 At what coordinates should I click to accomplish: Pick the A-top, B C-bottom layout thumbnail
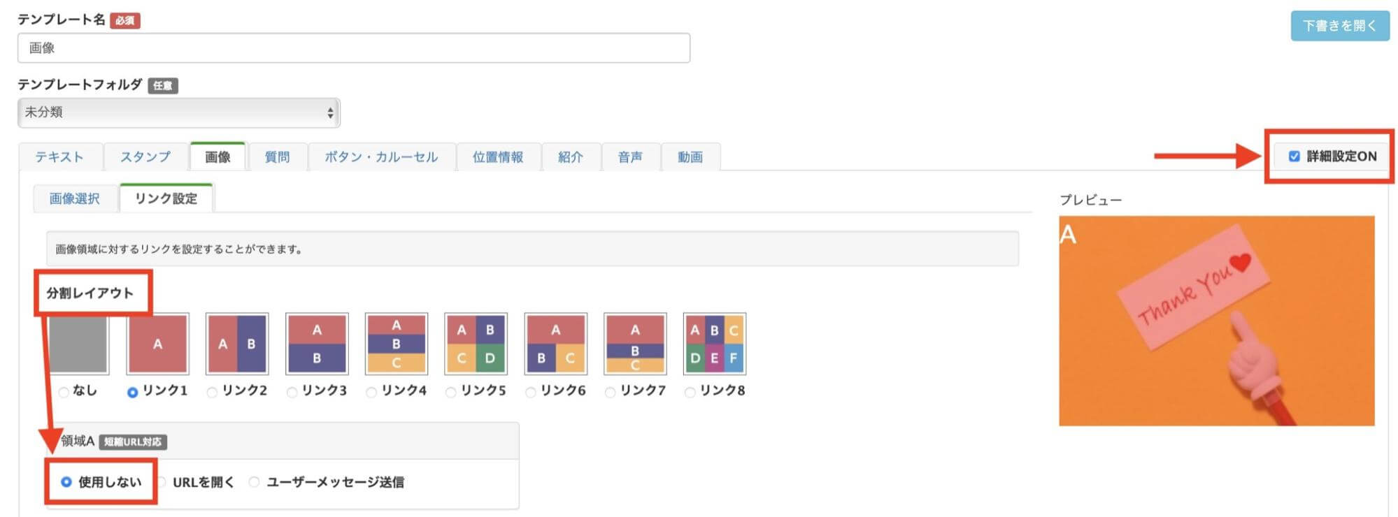(555, 344)
